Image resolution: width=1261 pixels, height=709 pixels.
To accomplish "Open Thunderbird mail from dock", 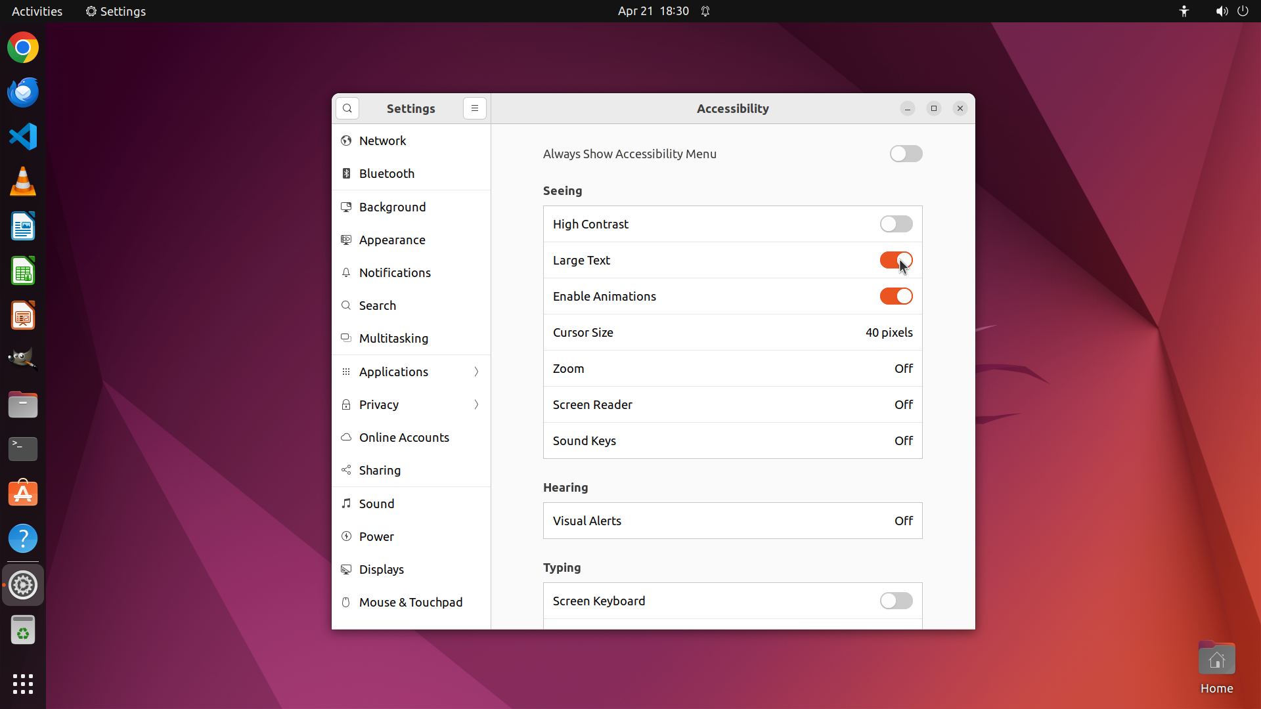I will (23, 93).
